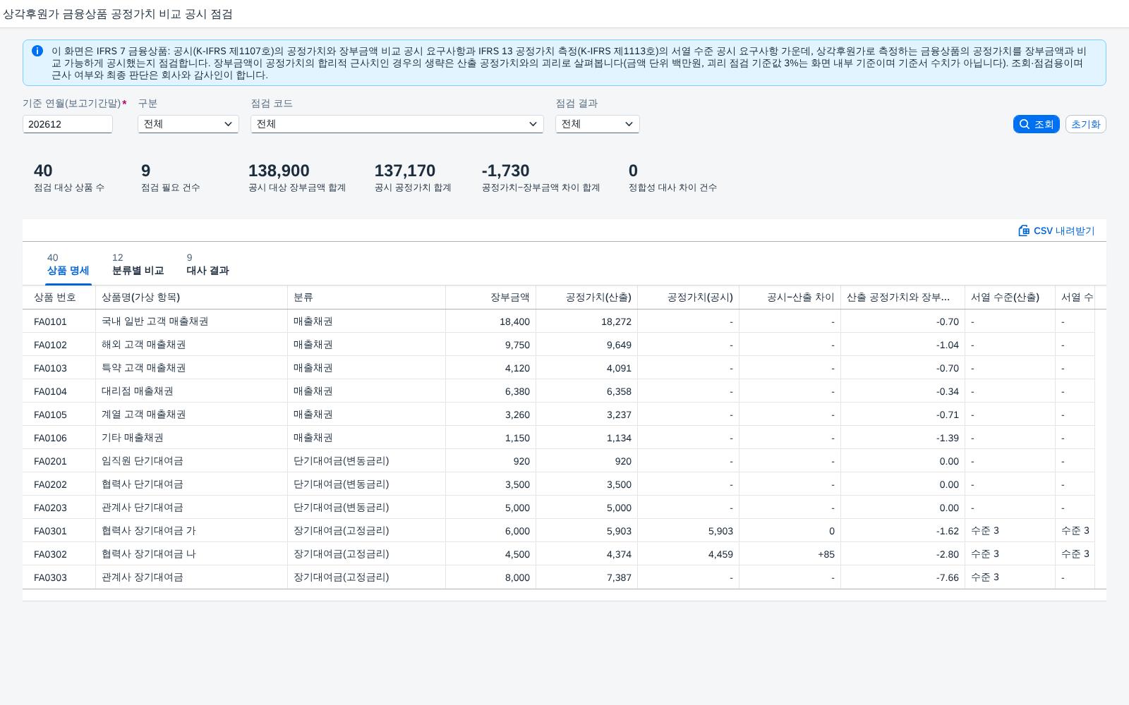Click 관계사 단기대여금 product name
This screenshot has height=705, width=1129.
pyautogui.click(x=143, y=508)
